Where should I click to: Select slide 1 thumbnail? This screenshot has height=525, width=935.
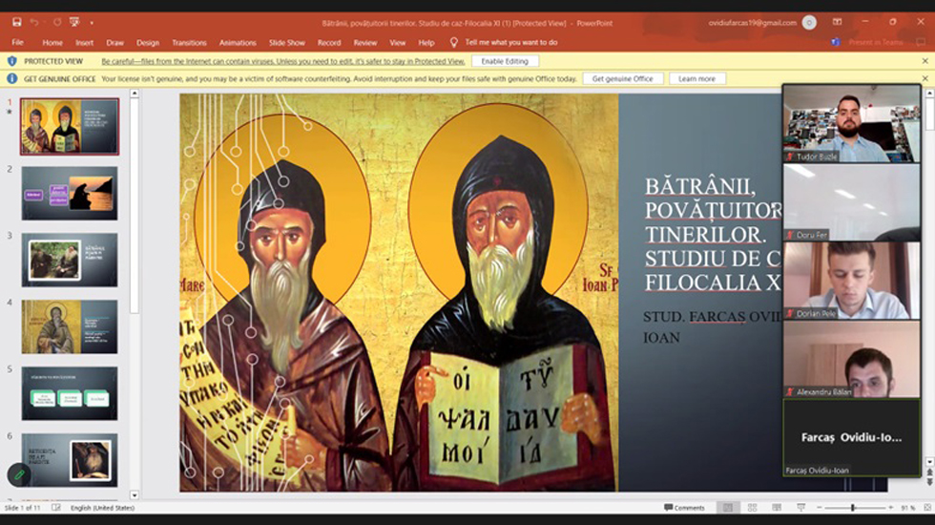tap(70, 126)
